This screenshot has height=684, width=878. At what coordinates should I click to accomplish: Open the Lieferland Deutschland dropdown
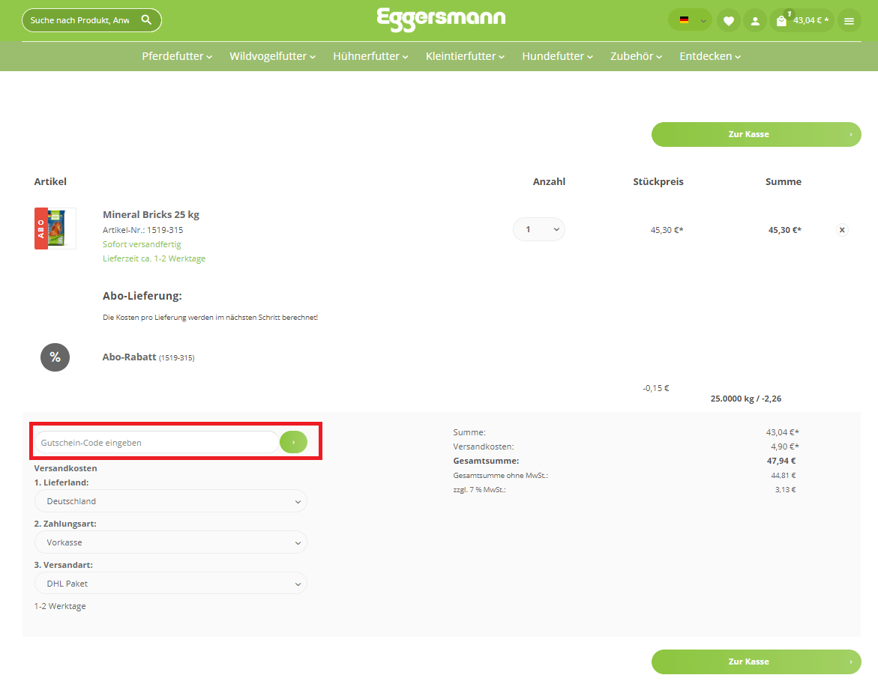[x=170, y=501]
